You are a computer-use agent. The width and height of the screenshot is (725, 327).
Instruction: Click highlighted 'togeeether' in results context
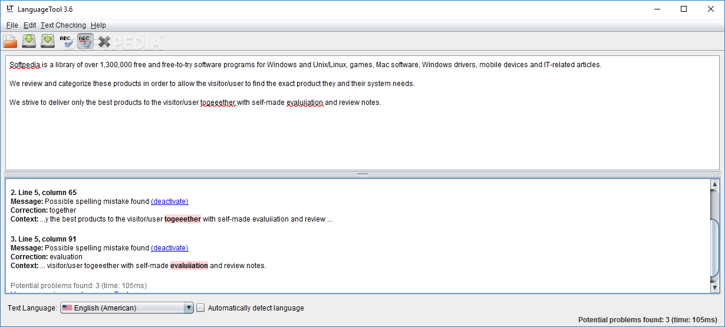coord(183,219)
